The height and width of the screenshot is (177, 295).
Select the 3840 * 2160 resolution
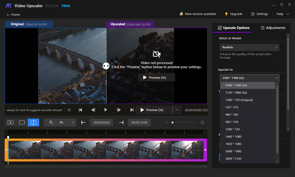click(247, 158)
